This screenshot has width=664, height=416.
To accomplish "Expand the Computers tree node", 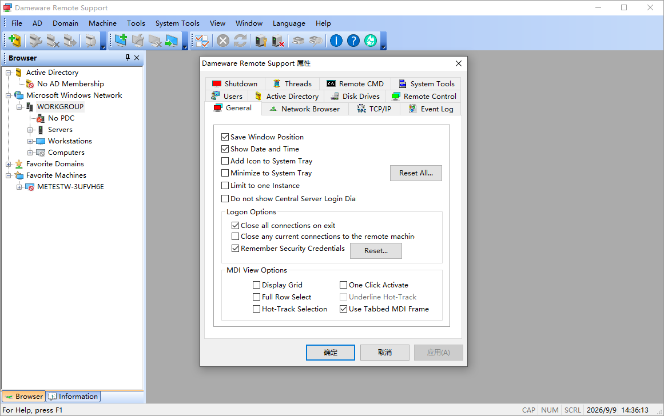I will [x=30, y=153].
